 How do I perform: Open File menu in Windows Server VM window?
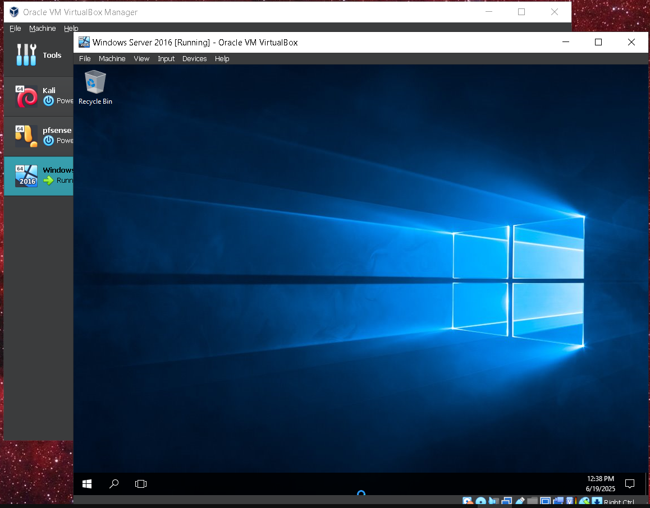pos(85,59)
